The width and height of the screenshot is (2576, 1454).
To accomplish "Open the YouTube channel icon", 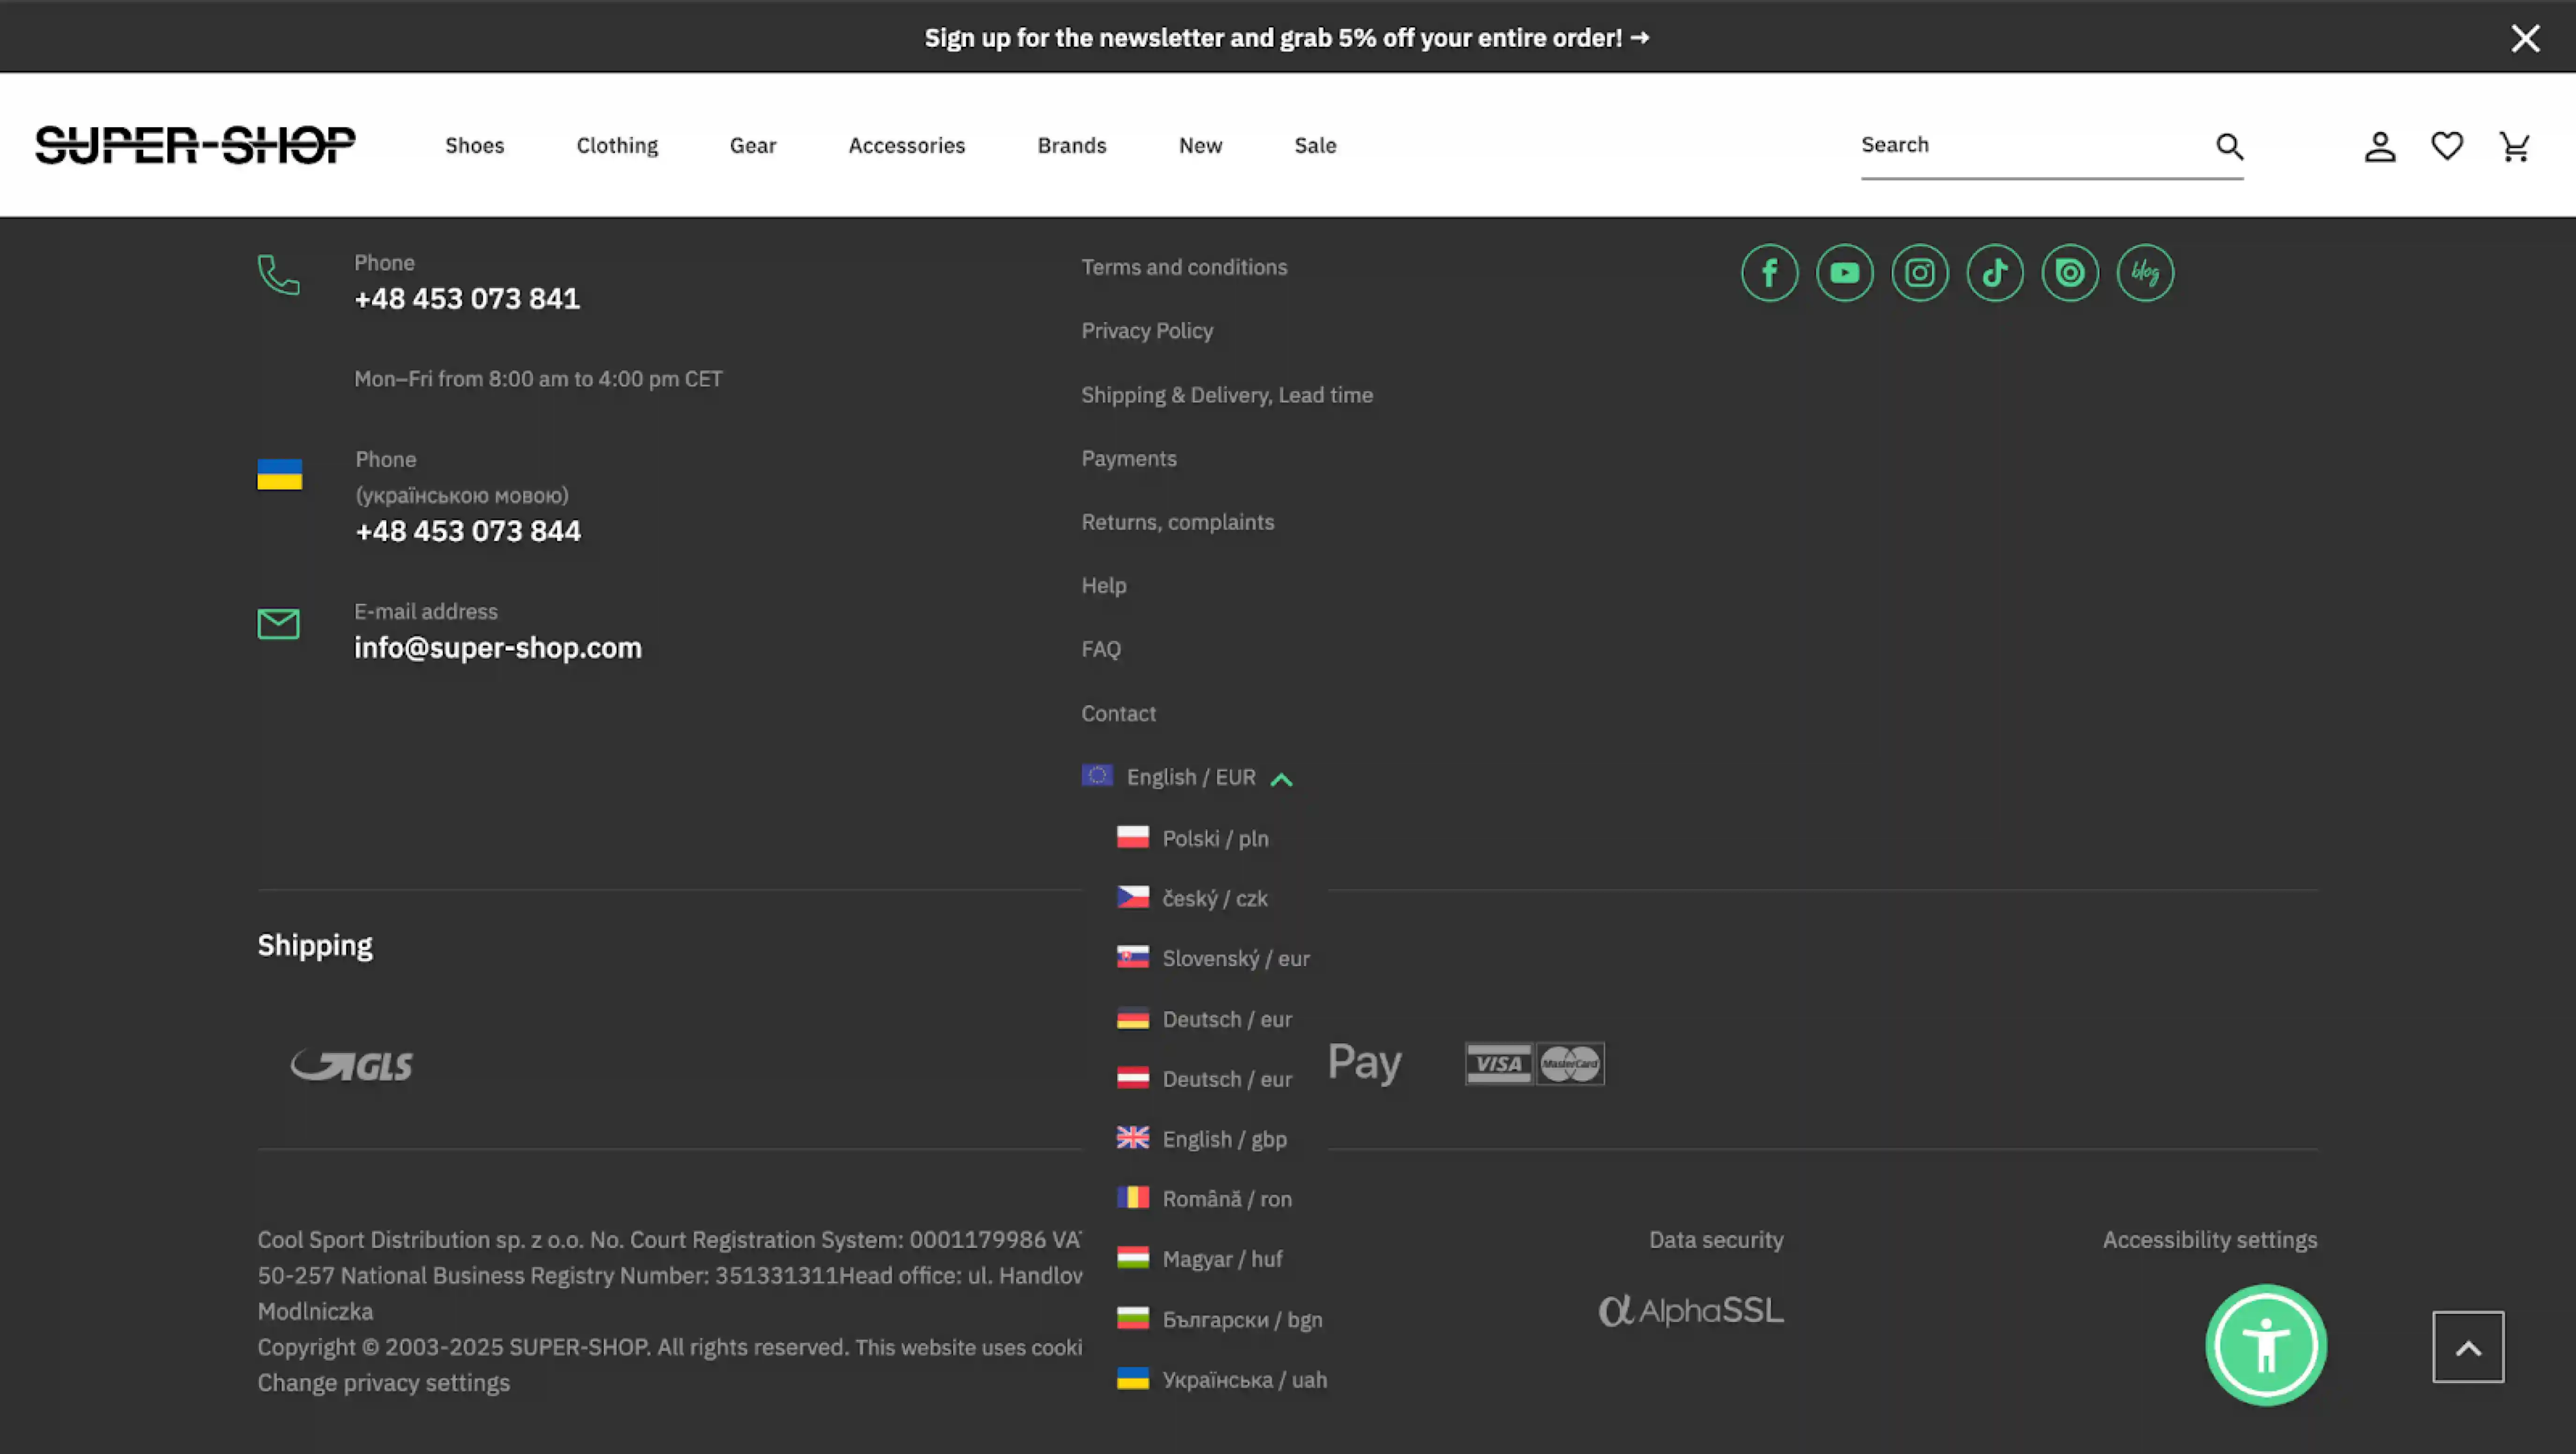I will pyautogui.click(x=1845, y=272).
